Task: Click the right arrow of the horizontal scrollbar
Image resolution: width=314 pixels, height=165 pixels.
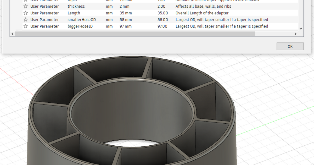Action: 295,34
